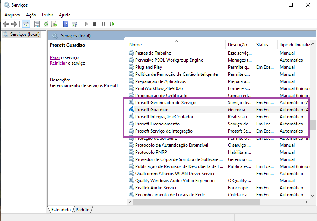Select Realtek Audio Service row
This screenshot has height=221, width=317.
coord(219,188)
